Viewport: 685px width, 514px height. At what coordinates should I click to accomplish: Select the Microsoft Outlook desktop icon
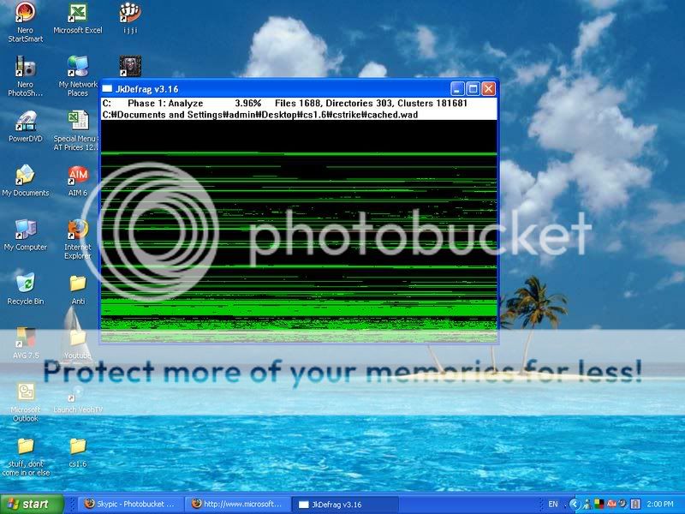coord(26,402)
